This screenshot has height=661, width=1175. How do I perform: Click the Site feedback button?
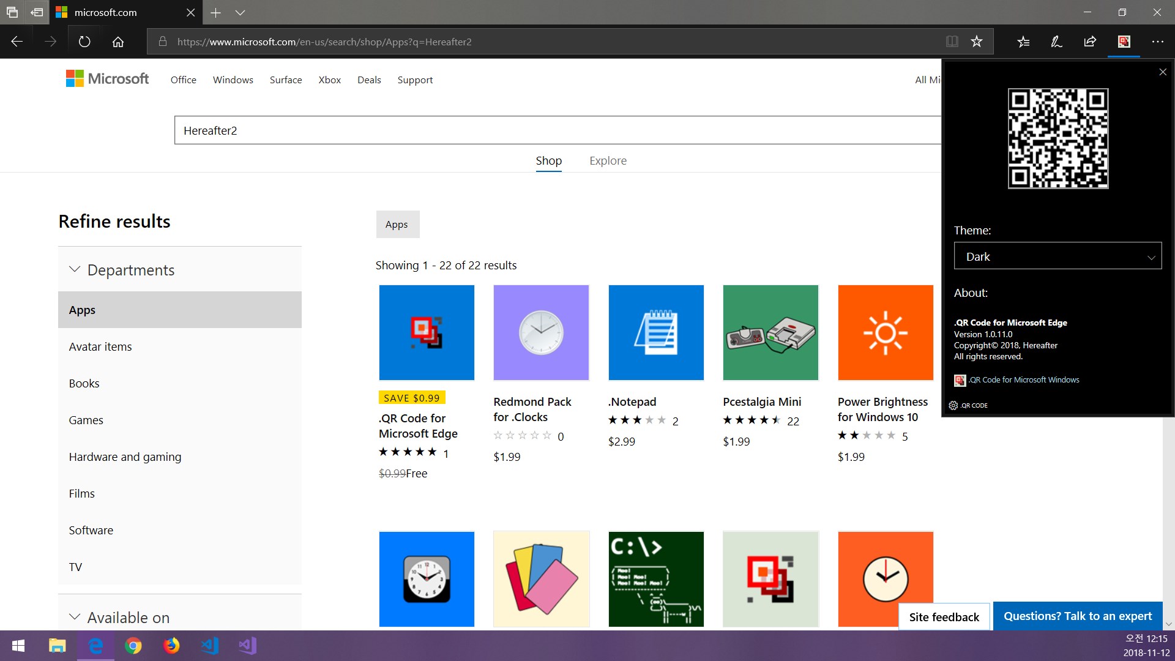[x=944, y=617]
